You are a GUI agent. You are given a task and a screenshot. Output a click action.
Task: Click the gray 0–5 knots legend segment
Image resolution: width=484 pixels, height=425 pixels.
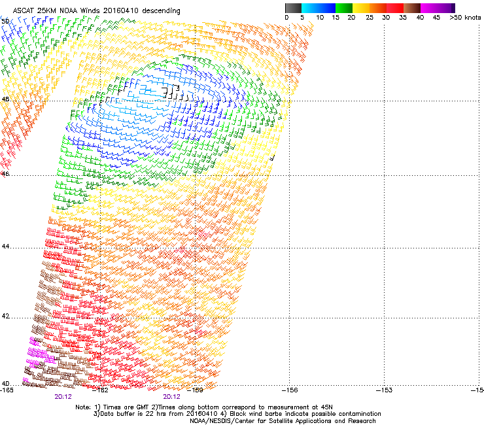click(293, 8)
